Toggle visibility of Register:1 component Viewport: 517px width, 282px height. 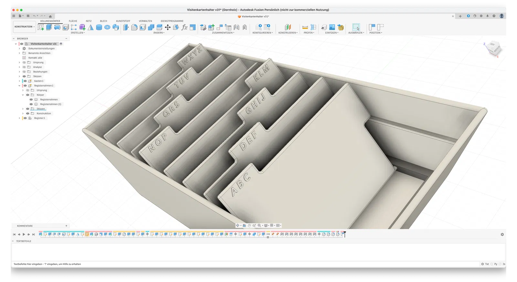(x=25, y=118)
